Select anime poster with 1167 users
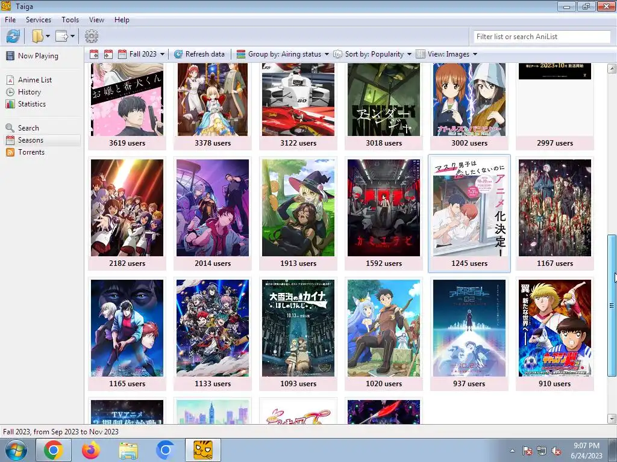Viewport: 617px width, 462px height. click(555, 214)
